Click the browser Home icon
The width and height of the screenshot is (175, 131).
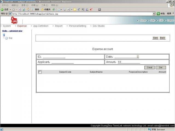coord(28,10)
